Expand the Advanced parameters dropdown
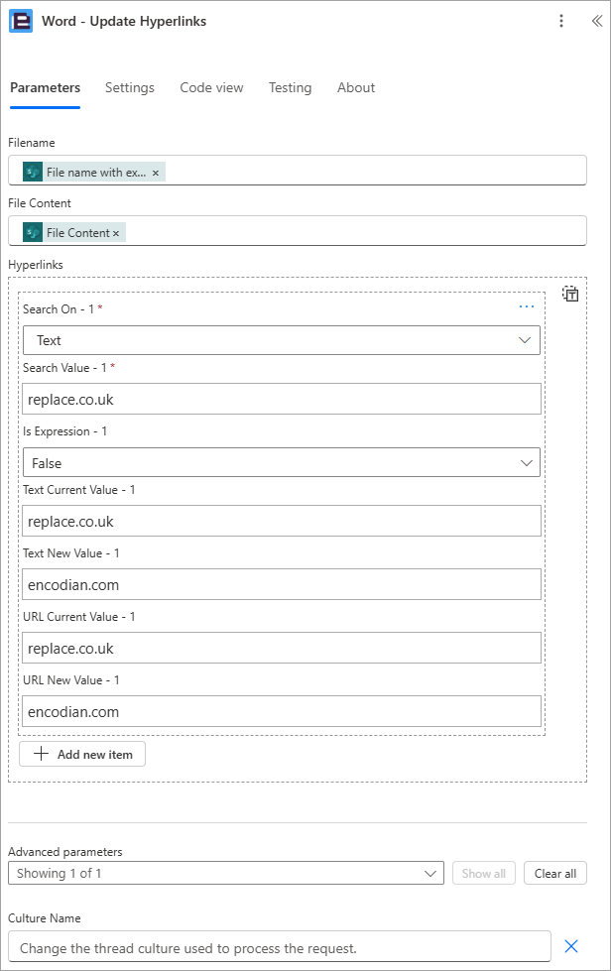This screenshot has width=611, height=971. (226, 873)
